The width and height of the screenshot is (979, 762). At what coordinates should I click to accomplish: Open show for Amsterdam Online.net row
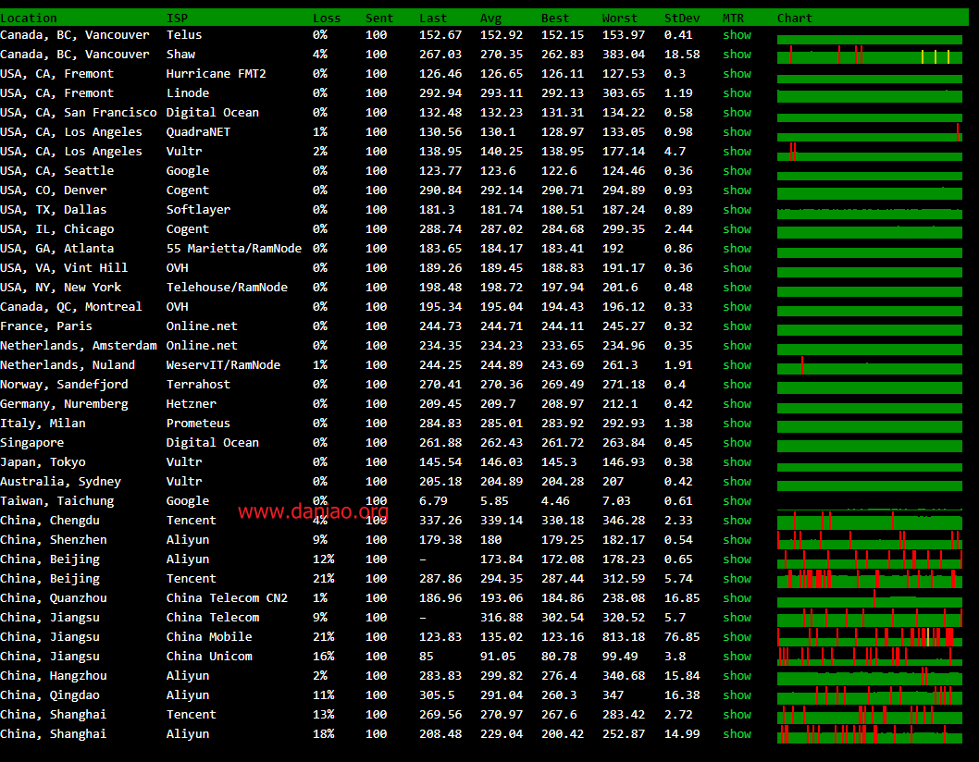[737, 345]
